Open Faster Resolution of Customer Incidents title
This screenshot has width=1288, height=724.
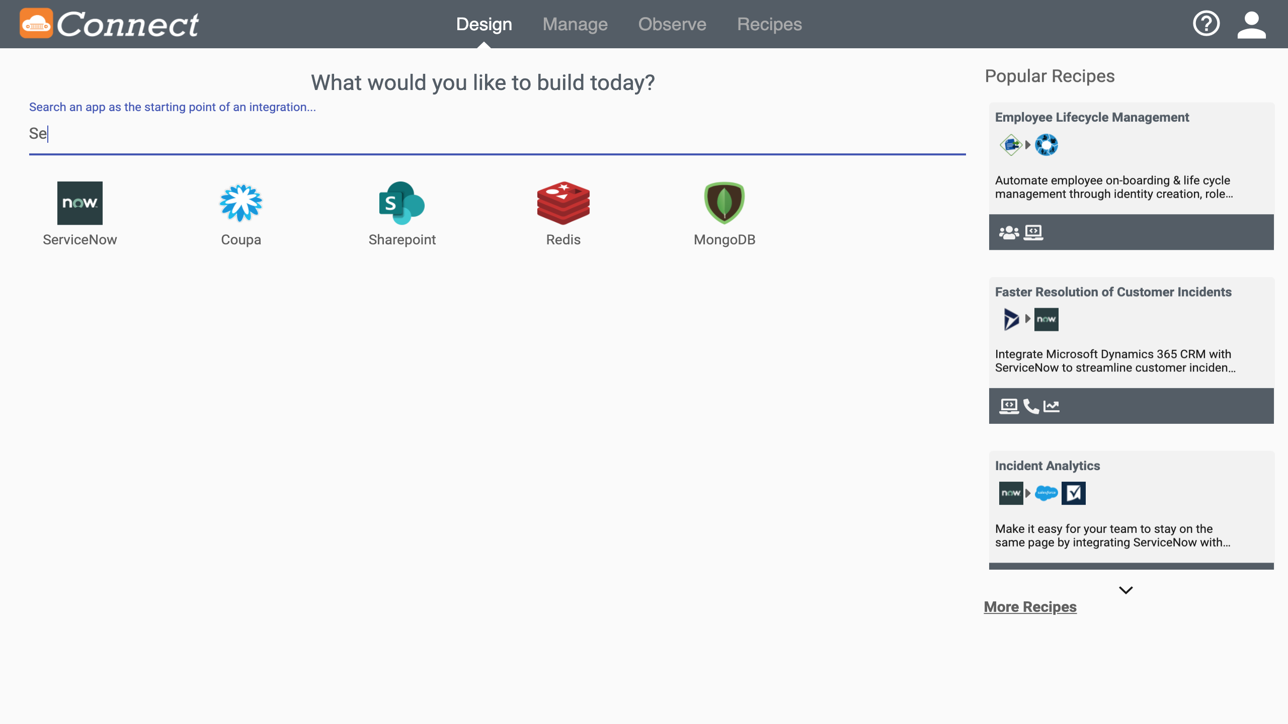(1113, 292)
